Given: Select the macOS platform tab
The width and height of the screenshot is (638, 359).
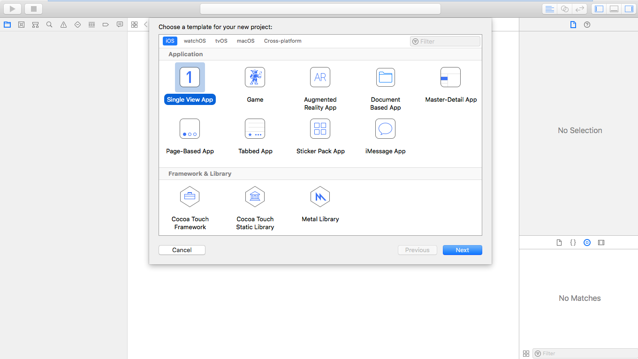Looking at the screenshot, I should [246, 41].
